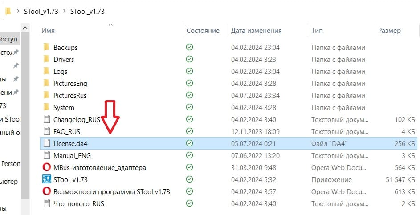Select the STool_v1.73 application name
This screenshot has width=420, height=215.
(x=70, y=180)
